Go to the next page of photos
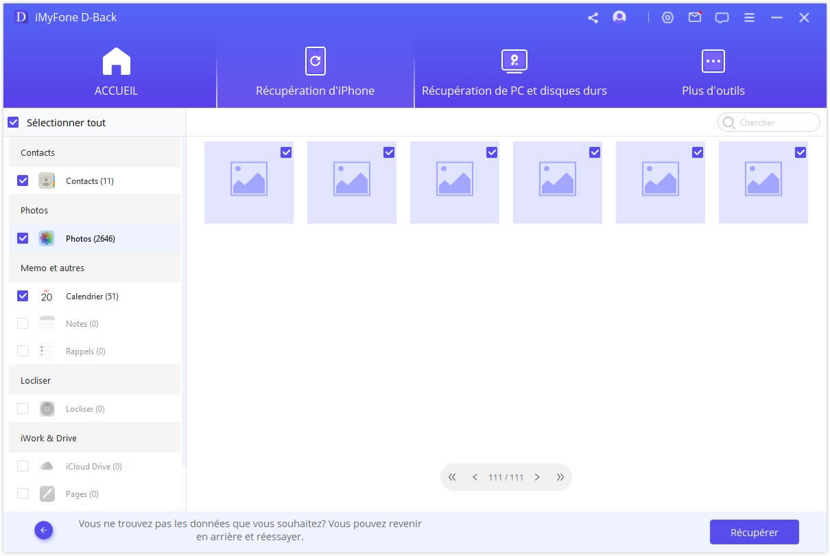This screenshot has width=830, height=556. pyautogui.click(x=537, y=477)
